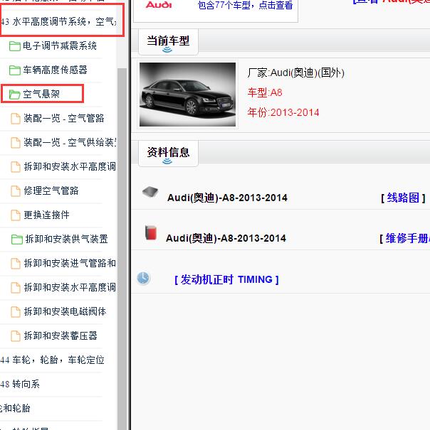Open 车辆高度传感器 tree entry

coord(55,70)
